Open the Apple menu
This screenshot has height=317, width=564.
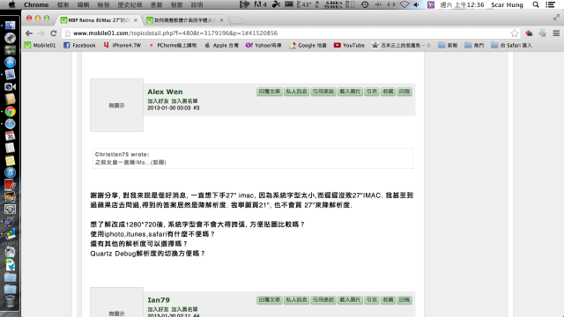[11, 4]
